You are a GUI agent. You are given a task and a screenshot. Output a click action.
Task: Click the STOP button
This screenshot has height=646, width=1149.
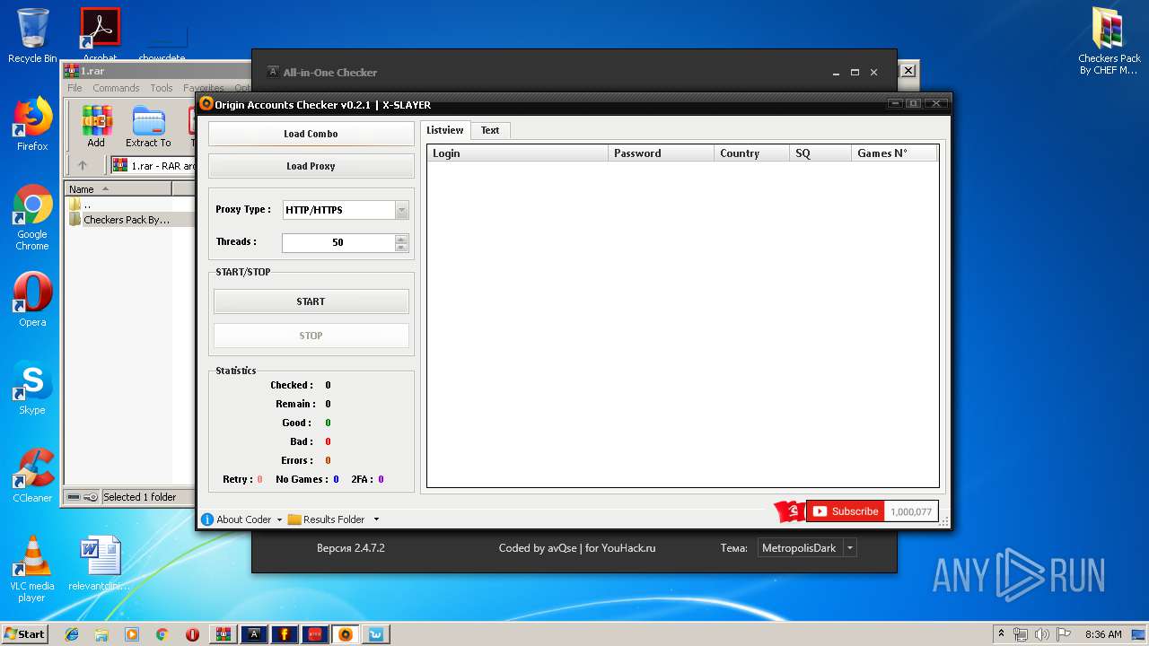pyautogui.click(x=311, y=336)
